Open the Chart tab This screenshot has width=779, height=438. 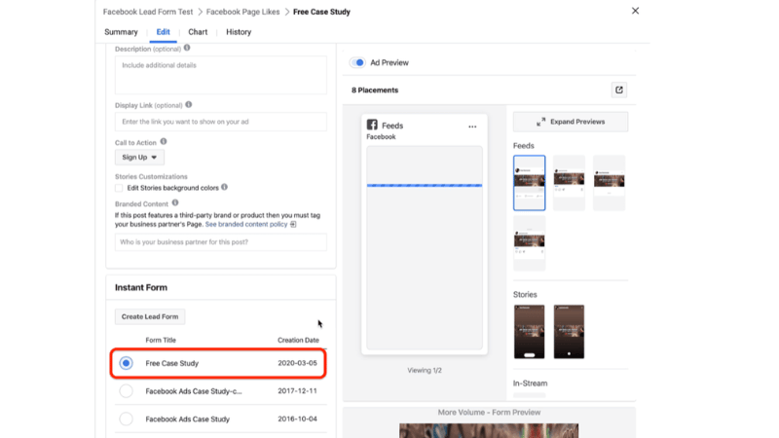click(x=198, y=32)
